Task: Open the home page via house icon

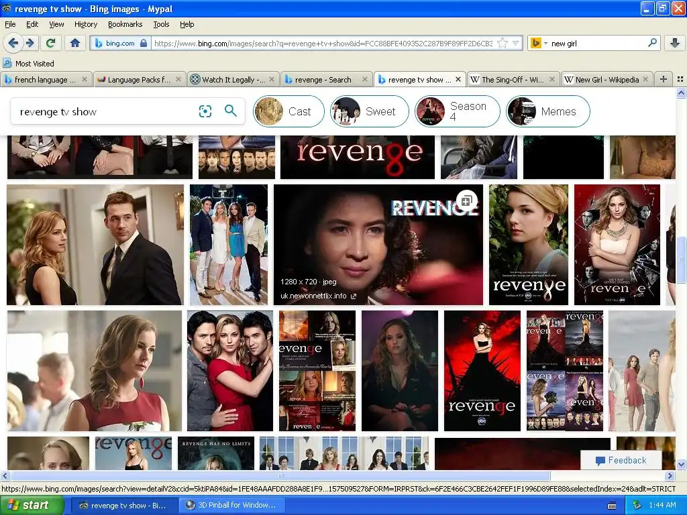Action: (75, 43)
